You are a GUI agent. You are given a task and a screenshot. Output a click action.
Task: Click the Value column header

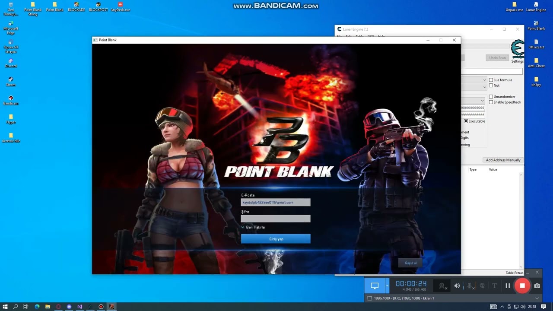click(493, 170)
